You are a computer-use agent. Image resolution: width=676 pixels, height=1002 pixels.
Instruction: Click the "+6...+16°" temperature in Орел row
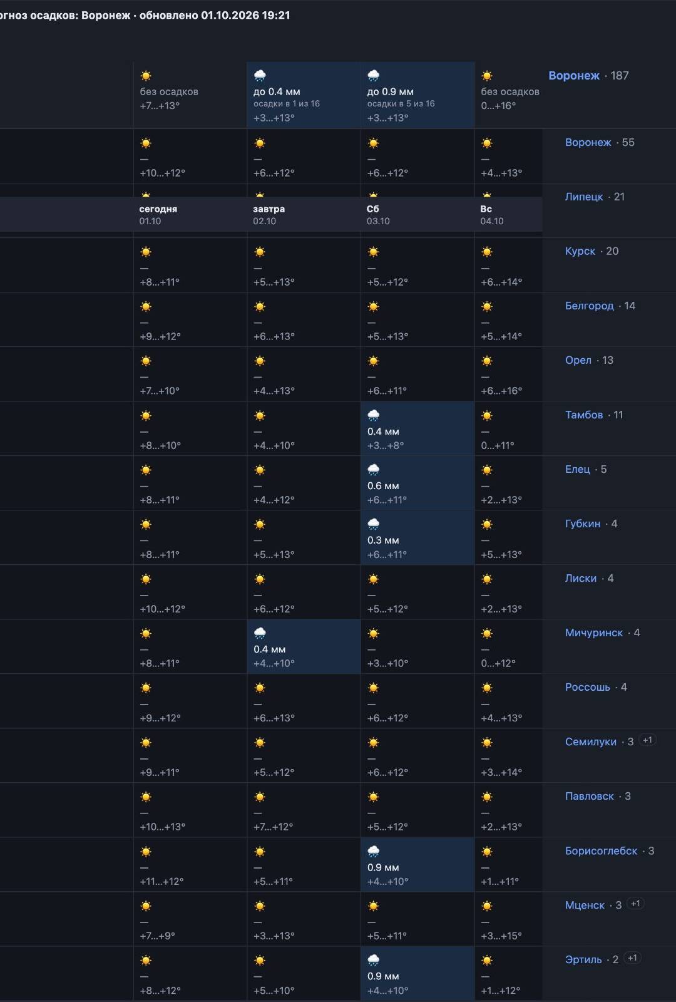click(501, 391)
